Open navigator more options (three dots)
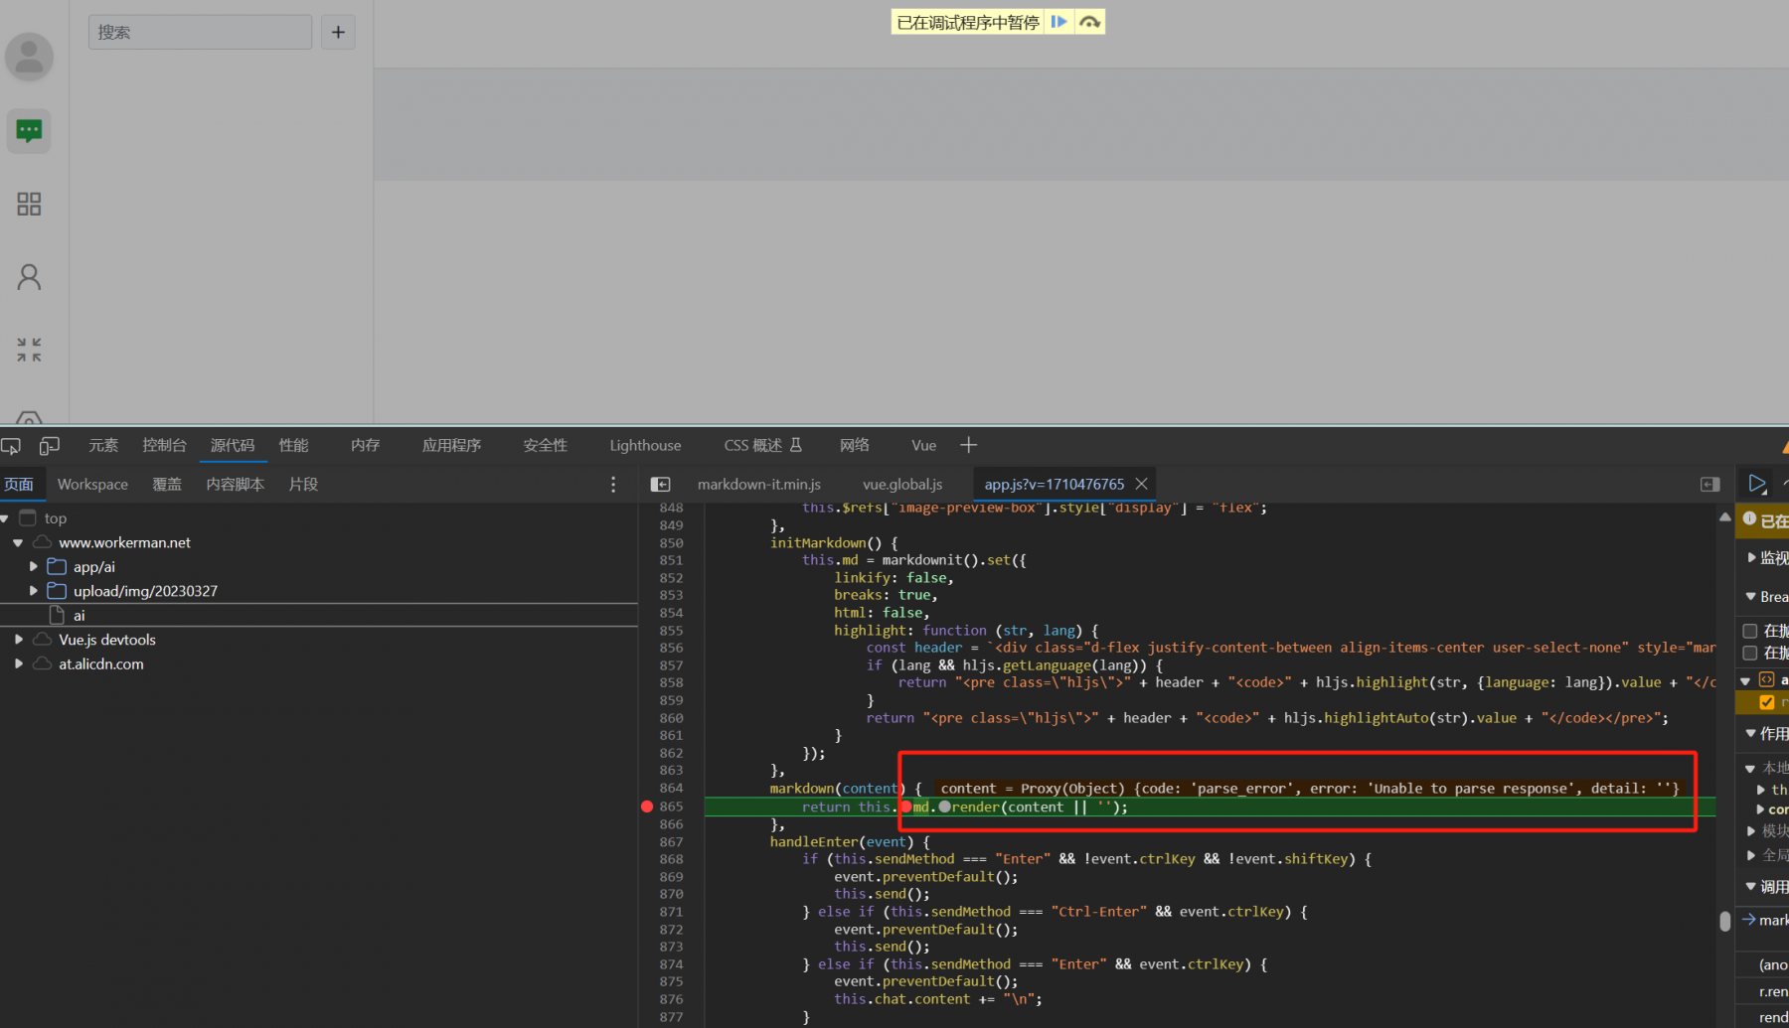The height and width of the screenshot is (1028, 1789). pyautogui.click(x=613, y=485)
